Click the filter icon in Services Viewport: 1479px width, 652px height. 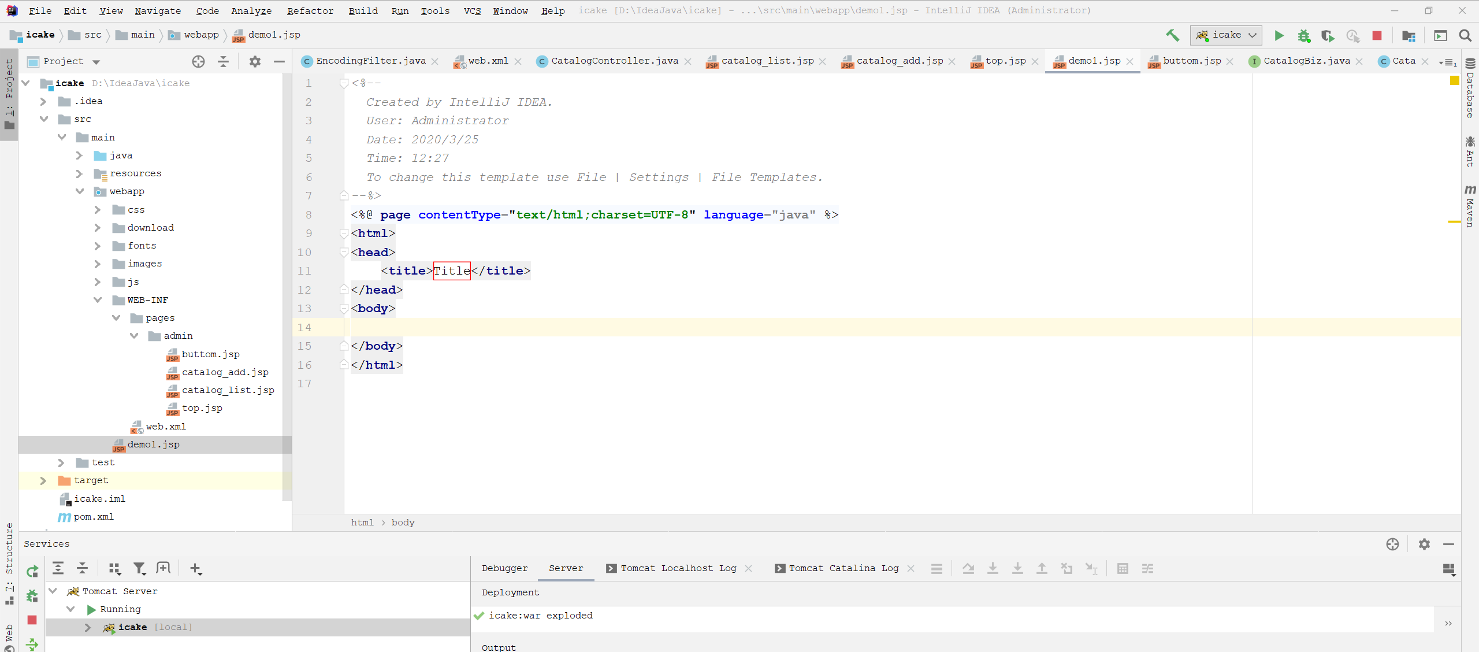pyautogui.click(x=139, y=569)
